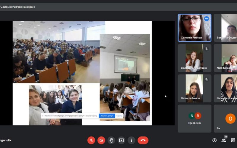237x148 pixels.
Task: Click the orange 'O' avatar on your tile
Action: tap(230, 118)
